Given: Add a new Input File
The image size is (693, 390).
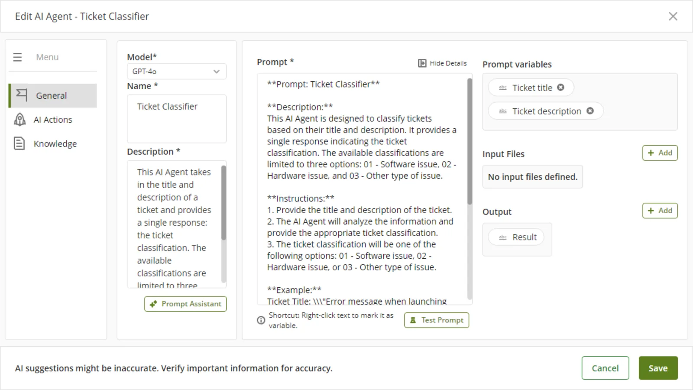Looking at the screenshot, I should coord(660,153).
